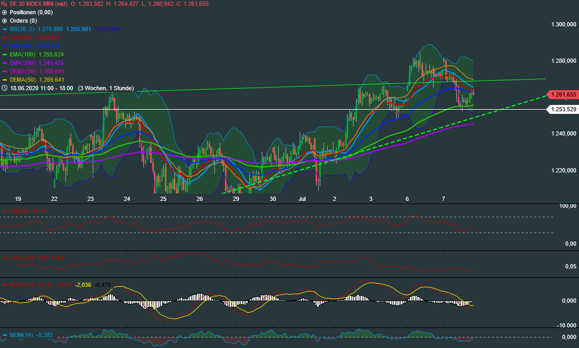Click the high price H: 1.264,427
Image resolution: width=579 pixels, height=348 pixels.
(123, 4)
